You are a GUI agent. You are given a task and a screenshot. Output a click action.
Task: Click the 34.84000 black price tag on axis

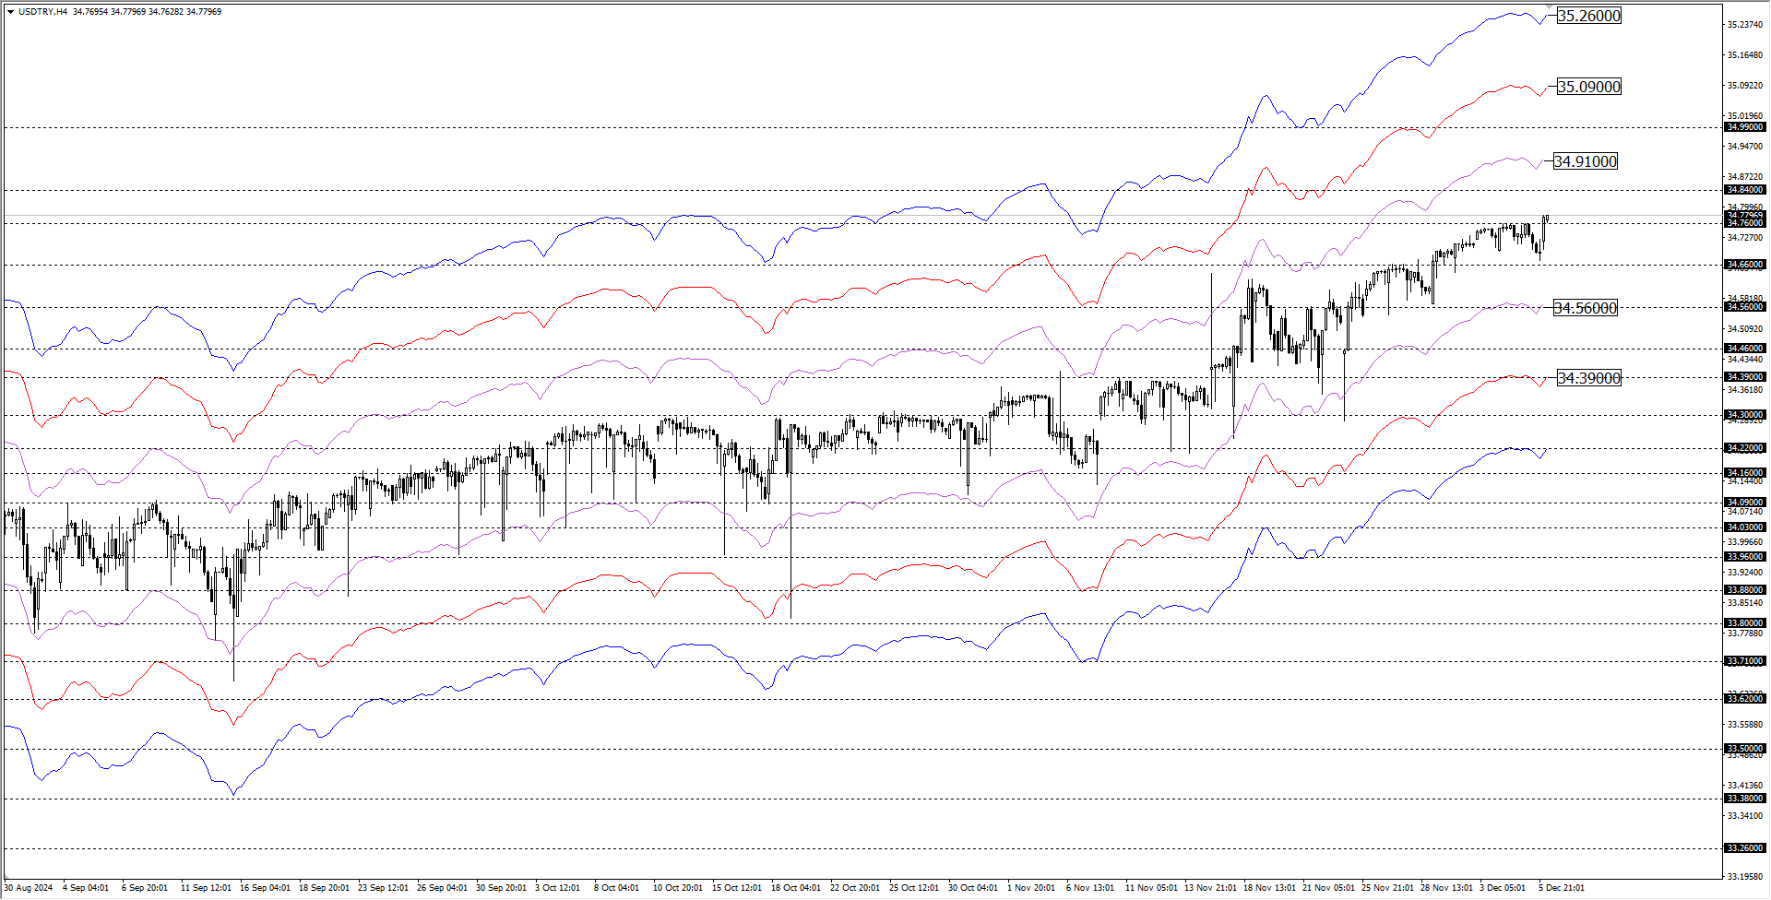tap(1745, 190)
